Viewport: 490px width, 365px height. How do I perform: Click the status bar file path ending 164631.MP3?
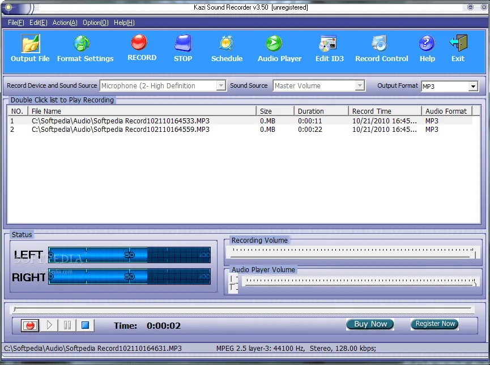point(93,349)
